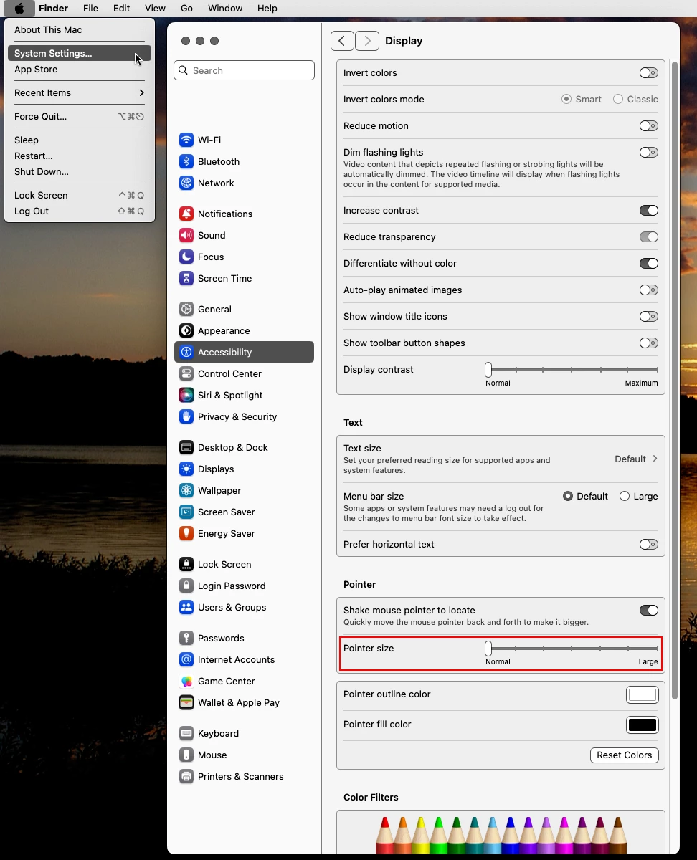Open the Wallpaper icon in sidebar
697x860 pixels.
(186, 490)
